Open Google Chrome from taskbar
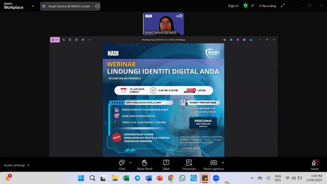The width and height of the screenshot is (327, 184). tap(171, 178)
